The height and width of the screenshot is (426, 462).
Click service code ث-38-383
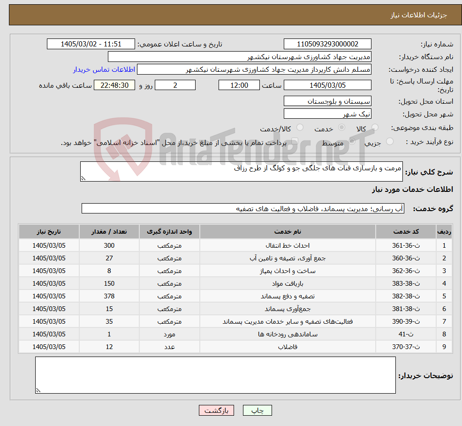pos(406,283)
